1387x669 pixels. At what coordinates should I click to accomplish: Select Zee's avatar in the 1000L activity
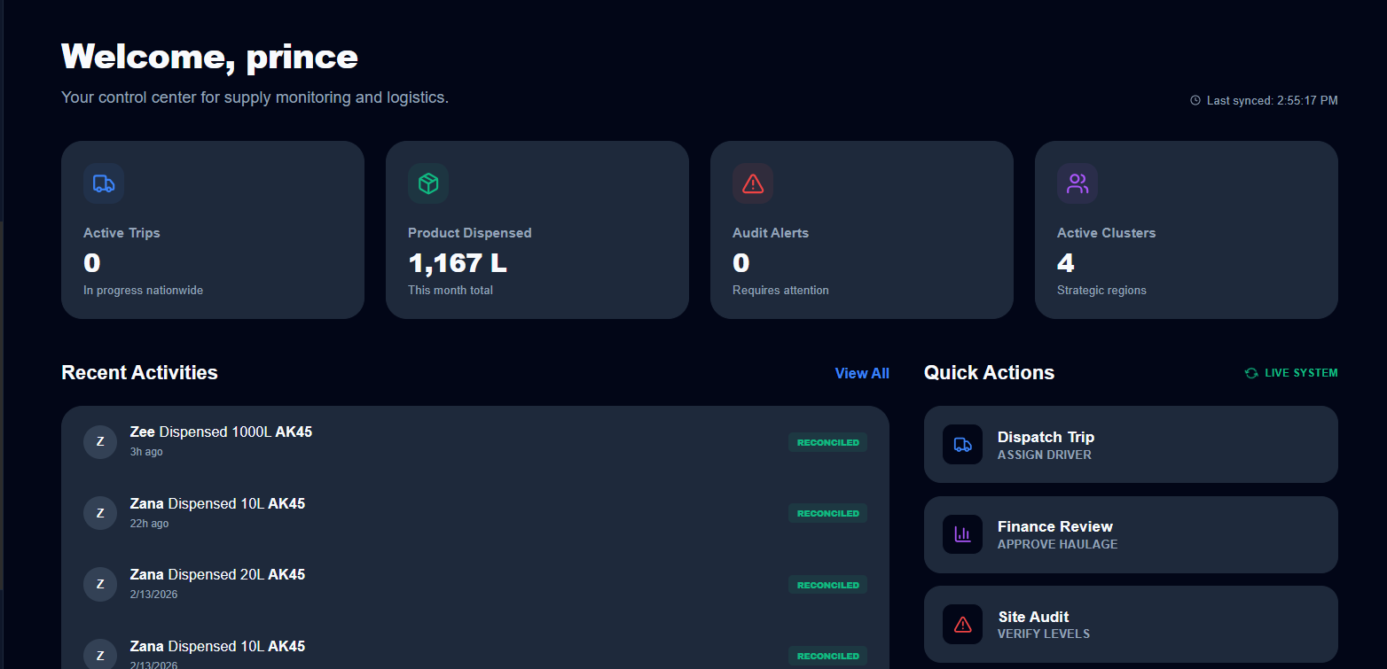(x=100, y=441)
